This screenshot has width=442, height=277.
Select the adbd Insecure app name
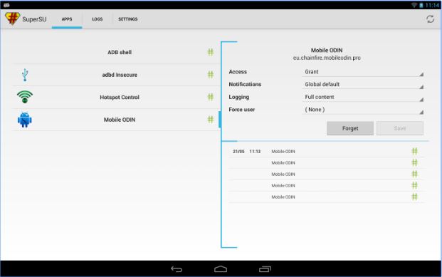coord(120,75)
